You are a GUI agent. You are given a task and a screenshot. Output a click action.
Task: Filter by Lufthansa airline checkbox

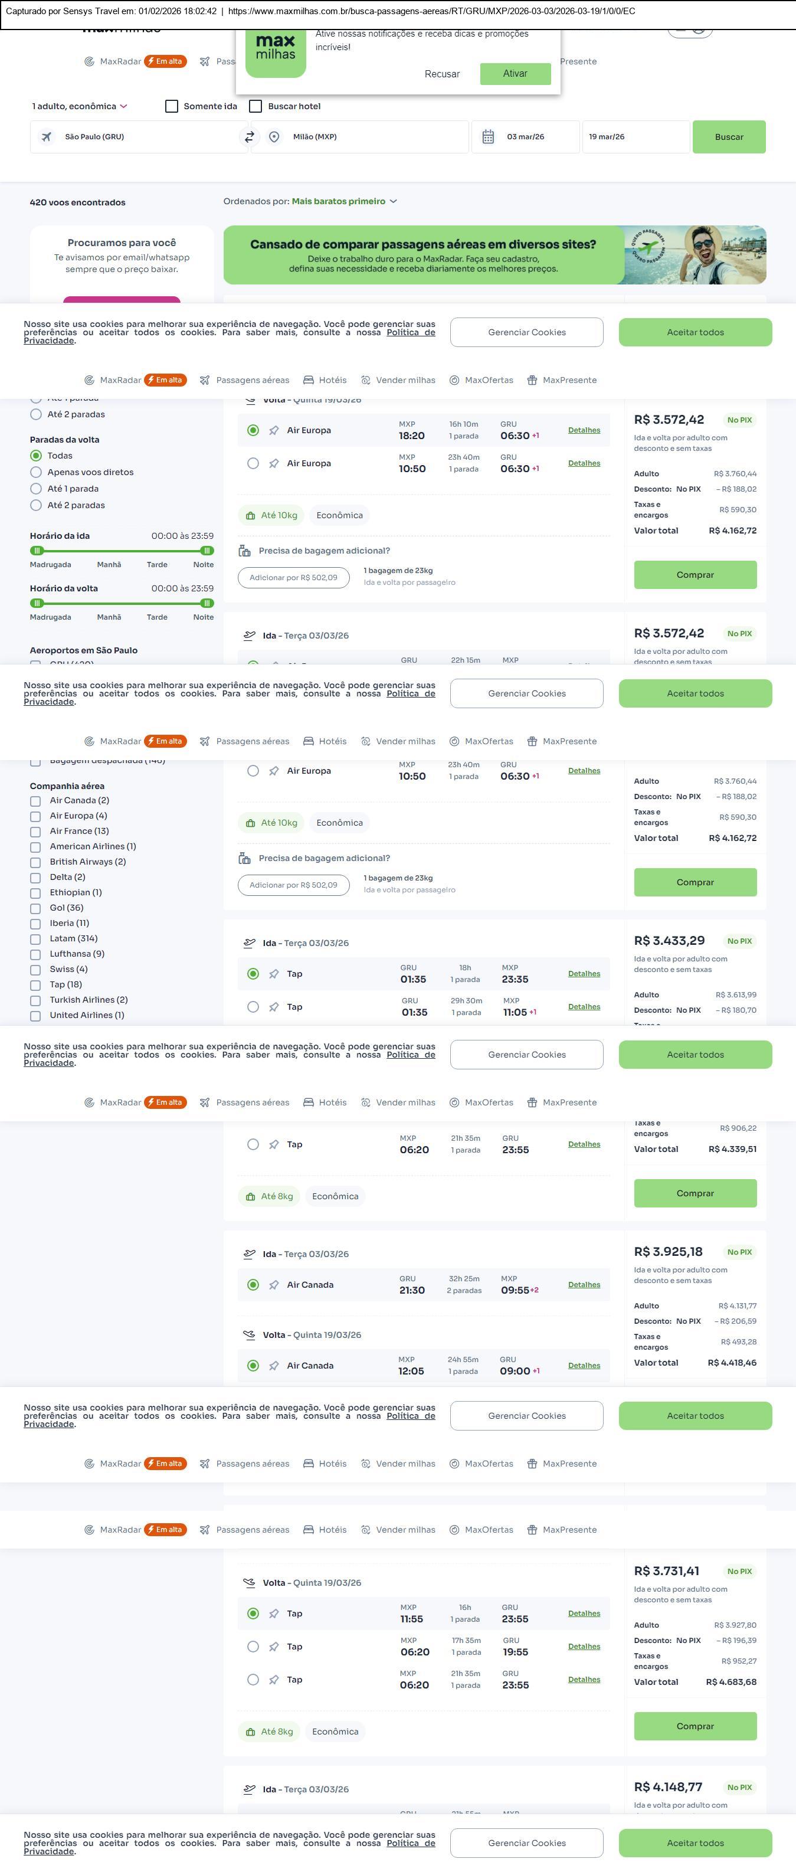[35, 954]
